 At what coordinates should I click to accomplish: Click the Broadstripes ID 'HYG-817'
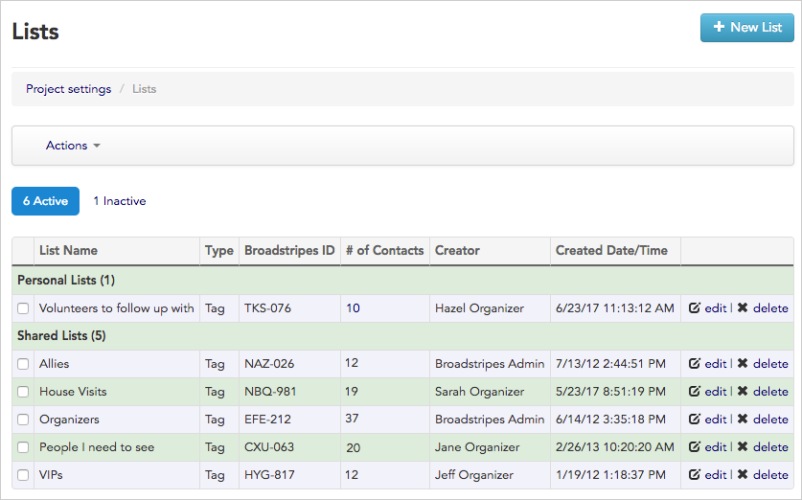269,475
